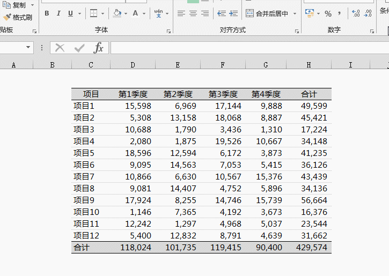Screen dimensions: 389x276
Task: Increase decimal places
Action: [x=356, y=13]
